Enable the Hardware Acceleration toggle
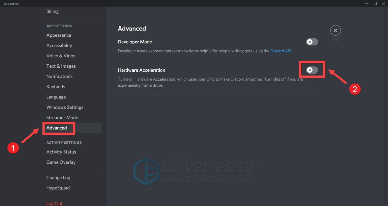The image size is (388, 206). pyautogui.click(x=312, y=70)
